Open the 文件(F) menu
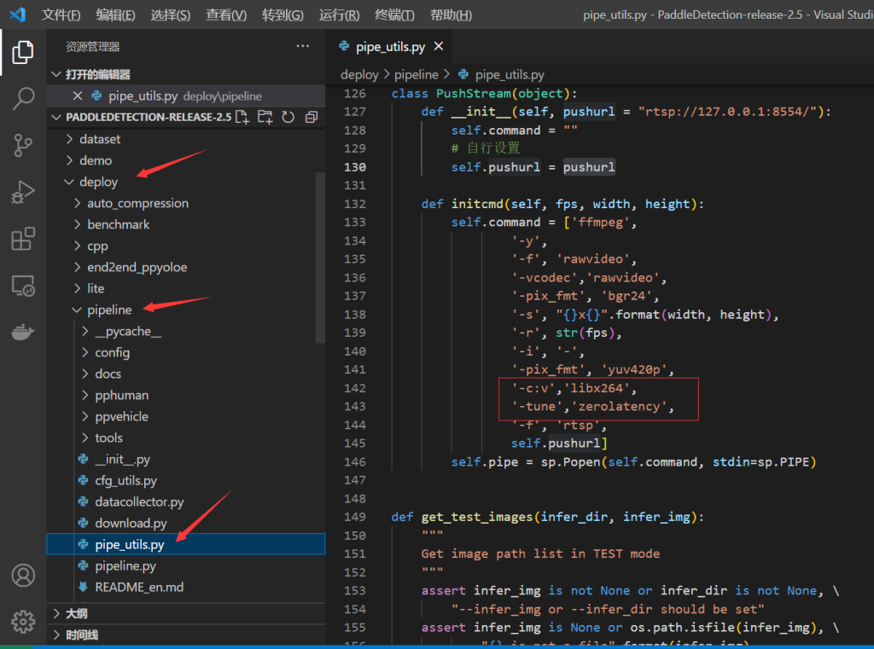 (x=61, y=15)
